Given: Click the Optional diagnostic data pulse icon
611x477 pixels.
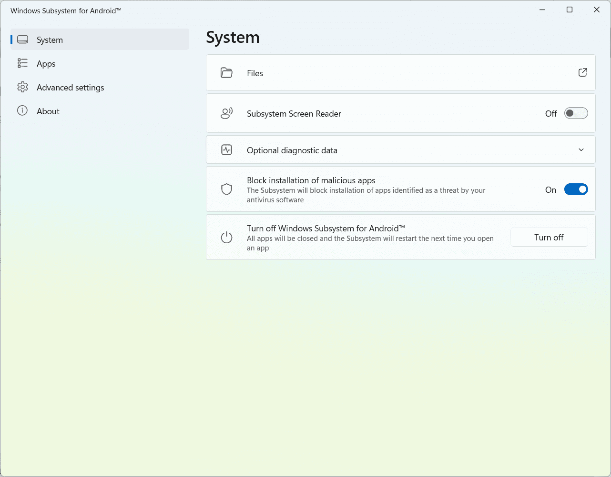Looking at the screenshot, I should pos(226,150).
